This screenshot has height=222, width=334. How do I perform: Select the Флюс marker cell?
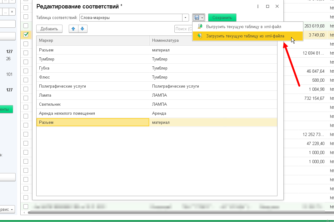[x=93, y=77]
